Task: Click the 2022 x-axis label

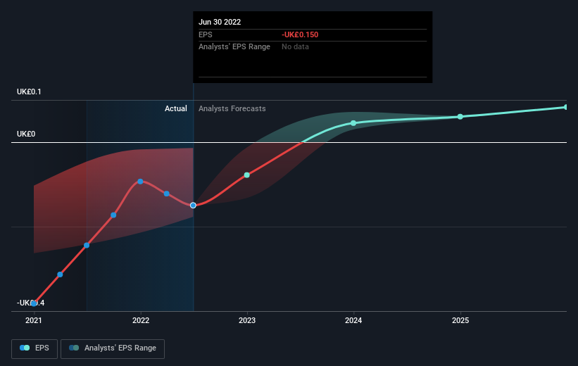Action: (x=141, y=321)
